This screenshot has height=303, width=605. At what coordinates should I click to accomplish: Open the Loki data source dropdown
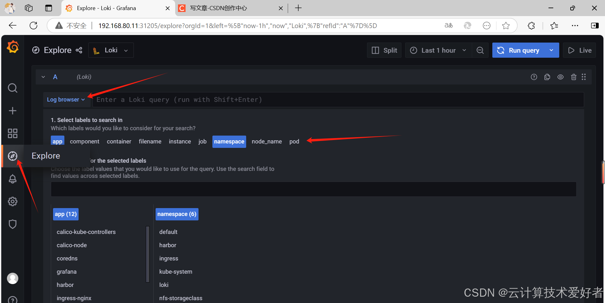tap(111, 50)
